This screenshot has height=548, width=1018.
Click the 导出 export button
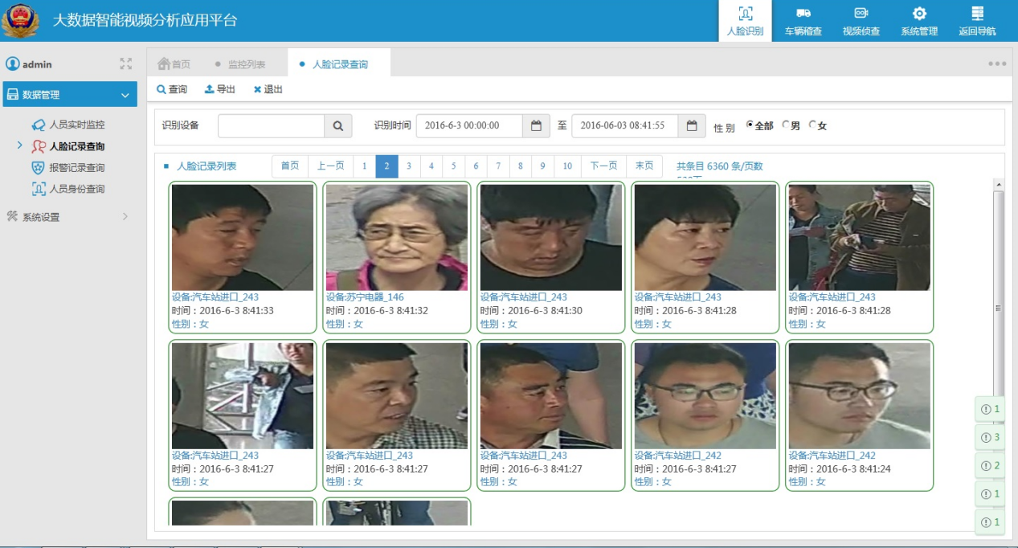220,89
